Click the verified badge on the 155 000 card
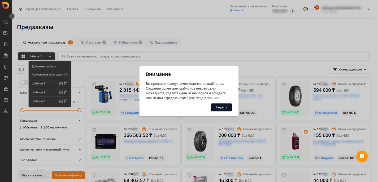Screen dimensions: 378x182 pos(306,132)
